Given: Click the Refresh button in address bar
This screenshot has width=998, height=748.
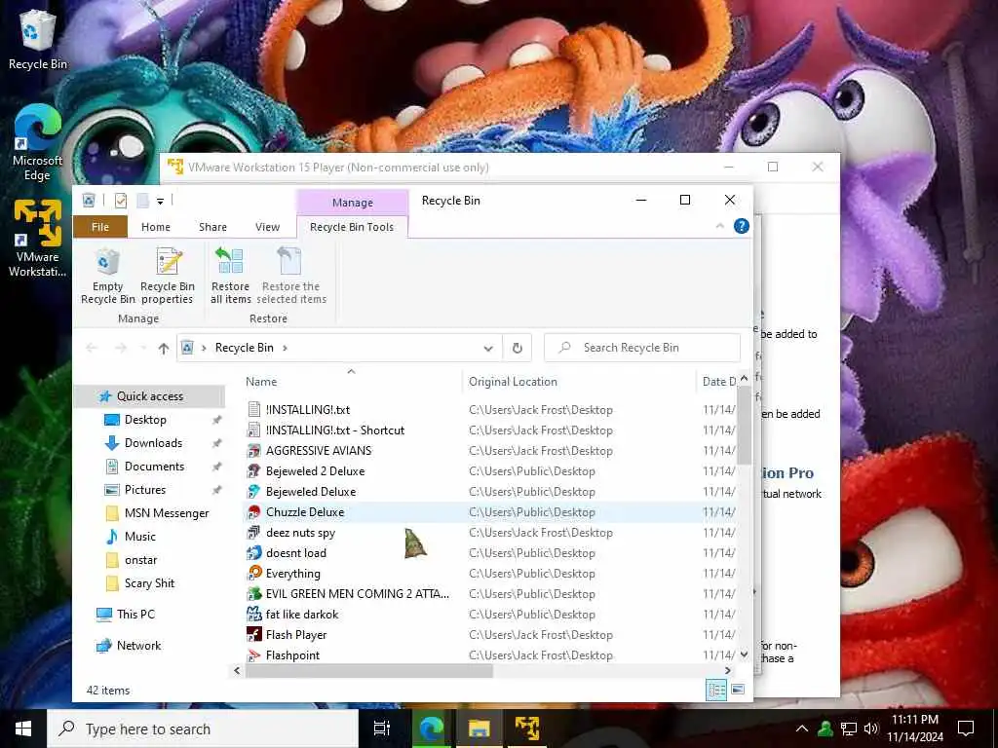Looking at the screenshot, I should [x=517, y=348].
